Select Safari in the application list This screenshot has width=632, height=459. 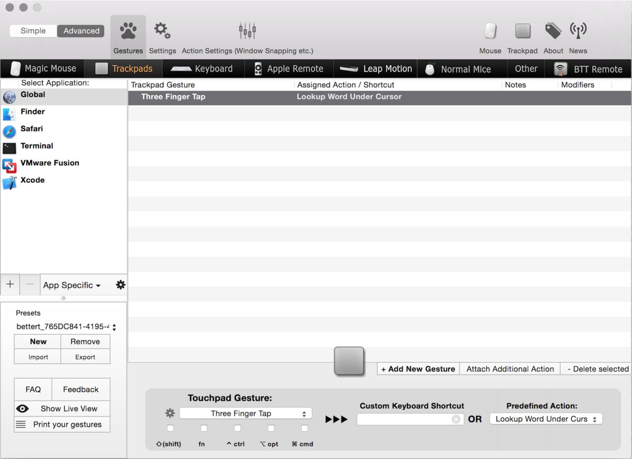point(64,131)
